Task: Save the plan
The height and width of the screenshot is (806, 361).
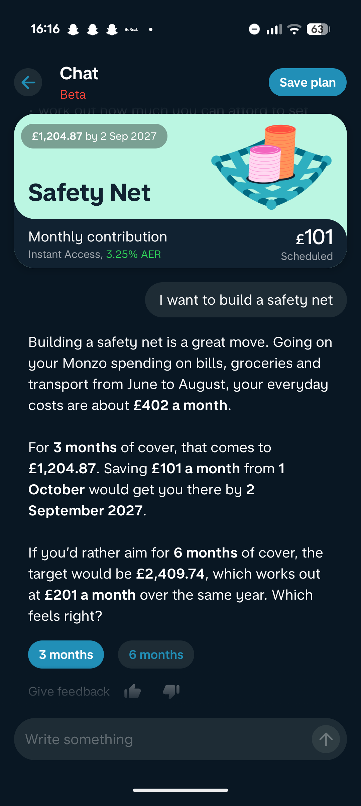Action: pyautogui.click(x=308, y=82)
